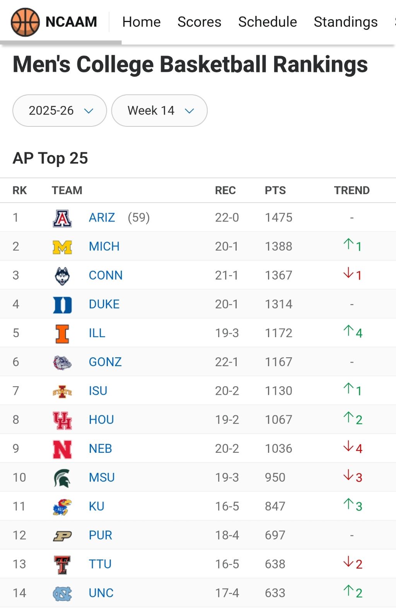396x609 pixels.
Task: Click the Gonzaga Bulldogs logo
Action: tap(62, 362)
